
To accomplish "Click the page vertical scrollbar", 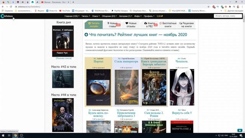I will click(244, 73).
